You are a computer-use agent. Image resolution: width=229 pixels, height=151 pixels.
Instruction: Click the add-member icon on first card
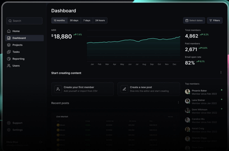point(58,89)
